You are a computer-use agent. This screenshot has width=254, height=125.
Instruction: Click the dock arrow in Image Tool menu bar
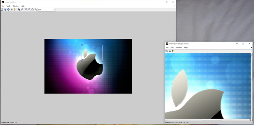[x=175, y=6]
